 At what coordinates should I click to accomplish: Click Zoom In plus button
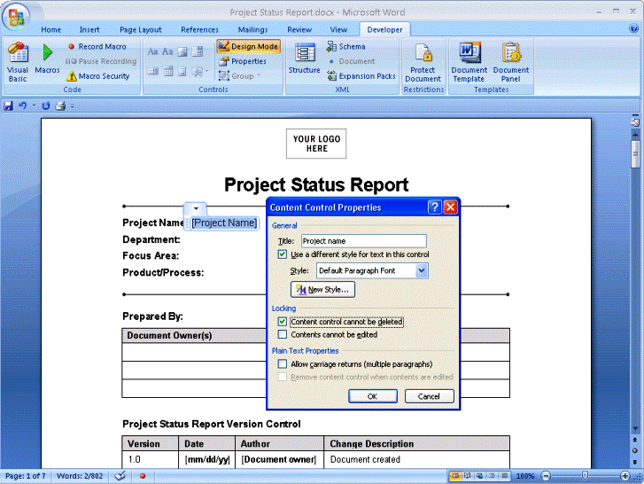[x=625, y=476]
